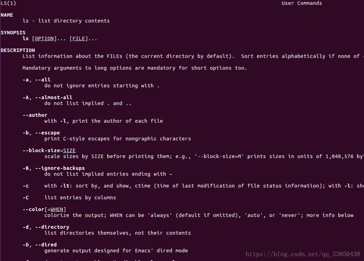Click 'do not list implied . and ..'
Image resolution: width=364 pixels, height=261 pixels.
(x=88, y=103)
